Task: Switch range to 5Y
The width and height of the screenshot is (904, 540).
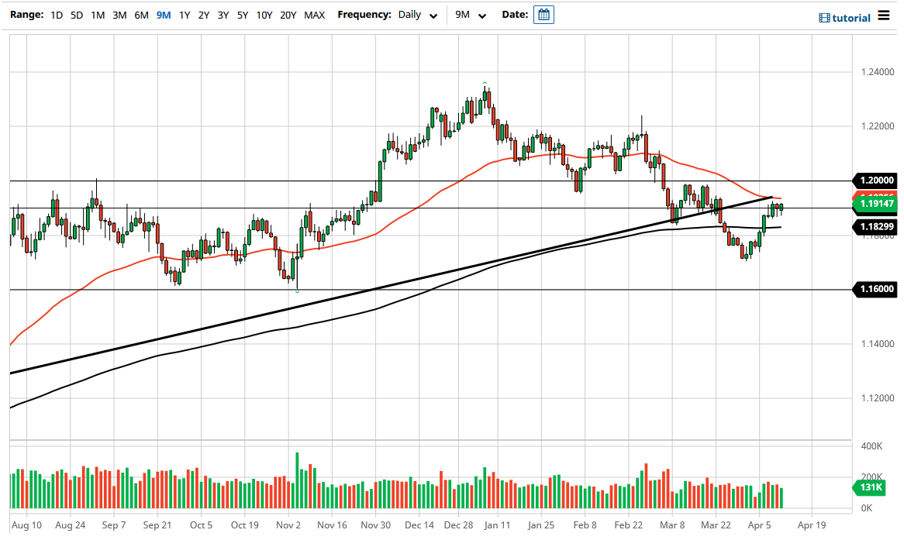Action: pos(243,15)
